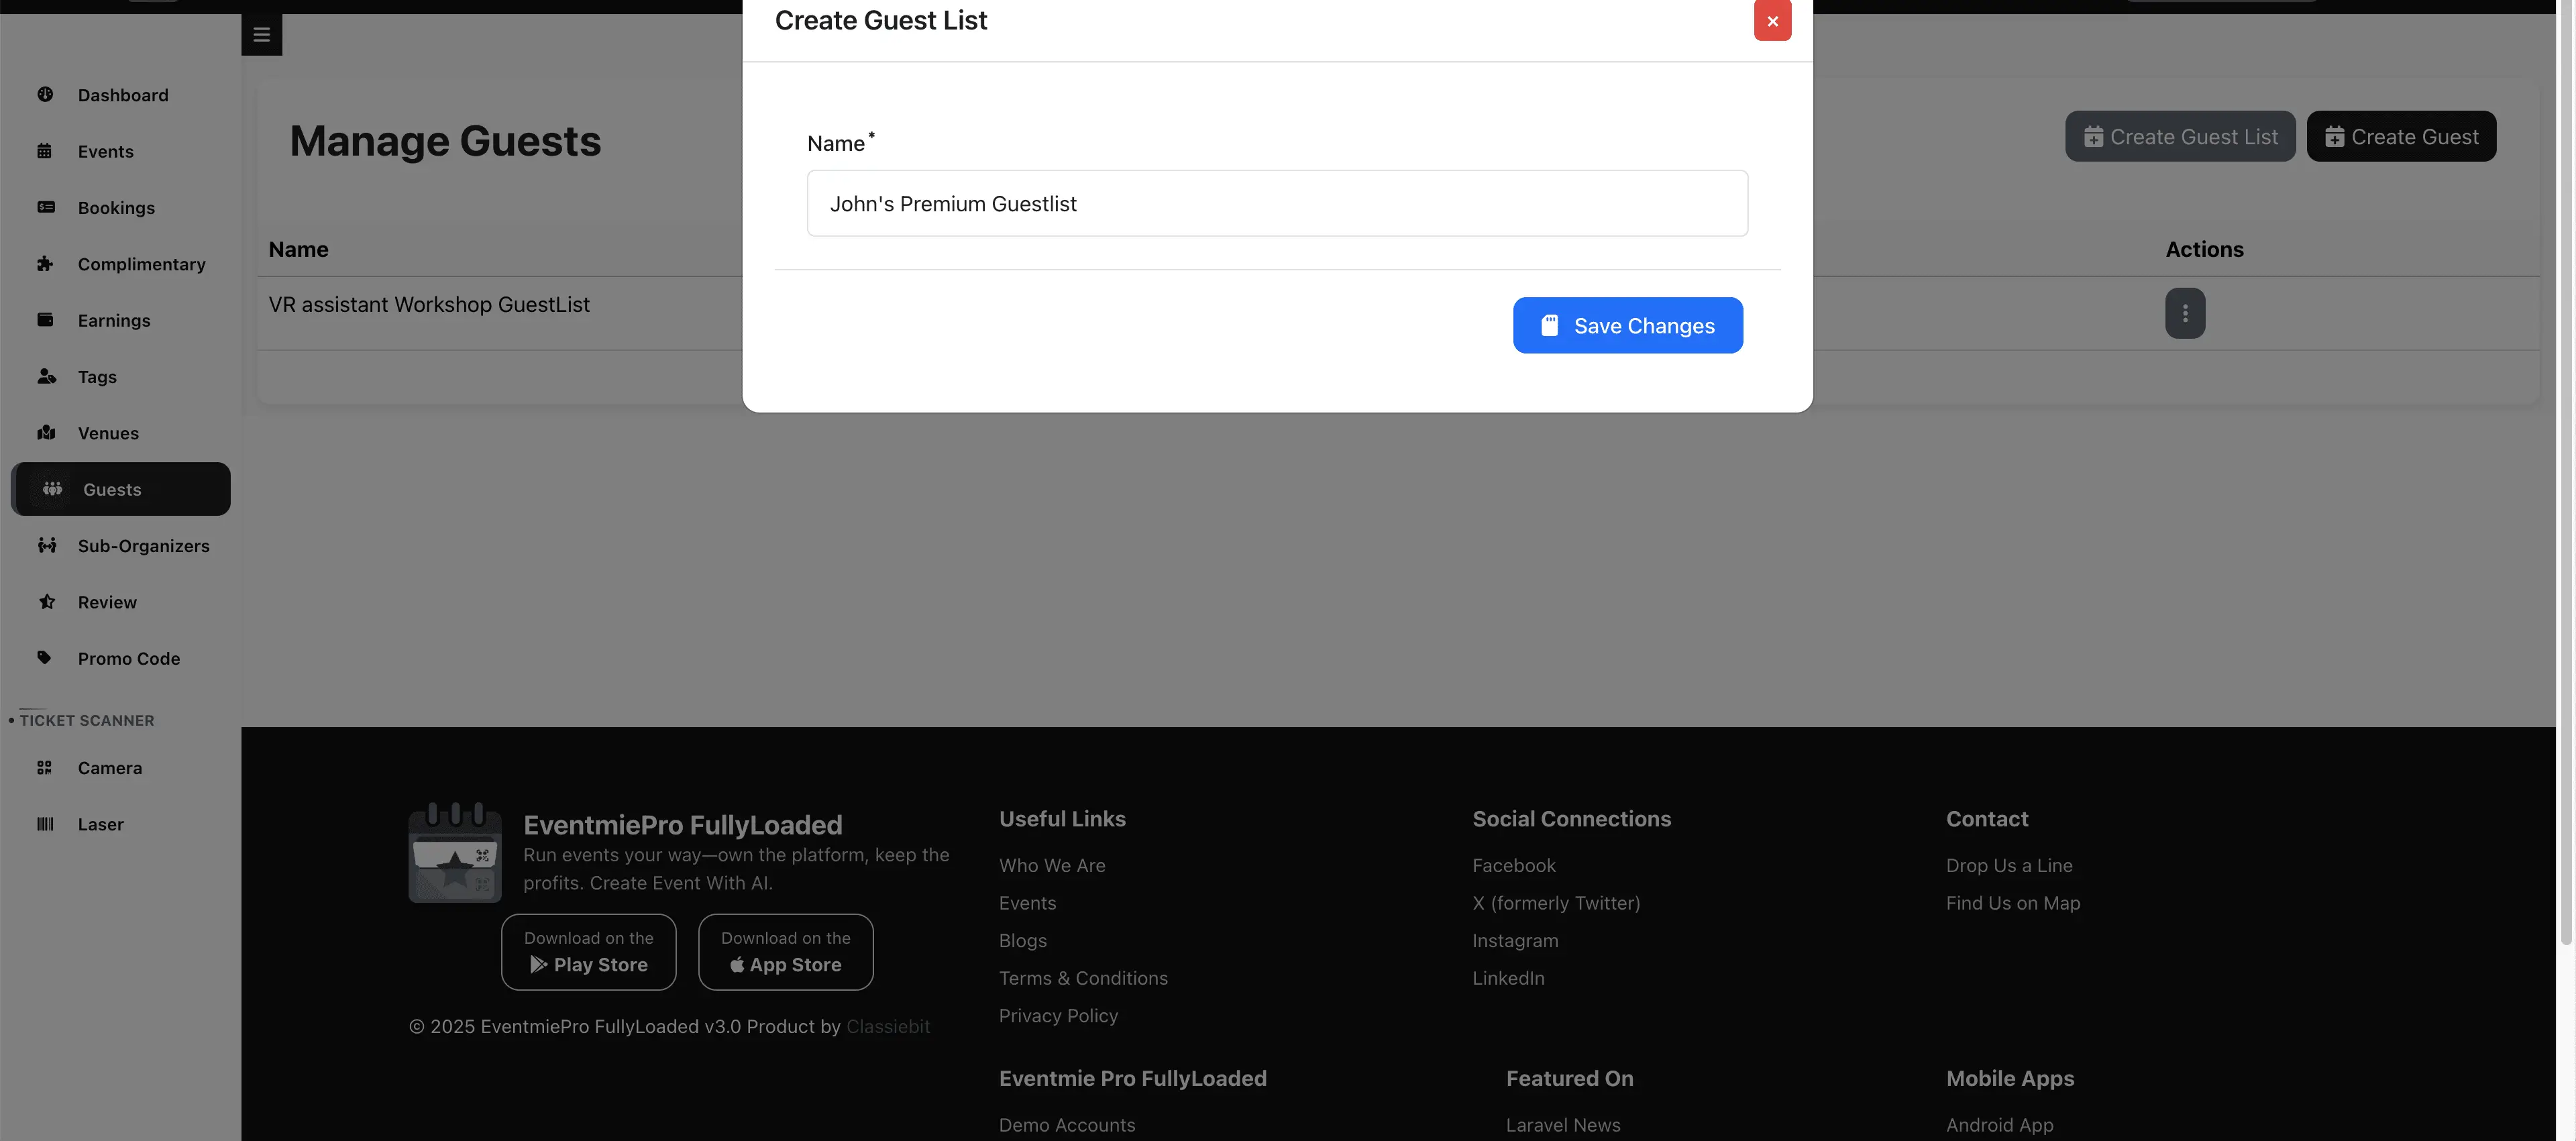Open the Create Guest List dialog
The width and height of the screenshot is (2576, 1141).
[x=2180, y=136]
